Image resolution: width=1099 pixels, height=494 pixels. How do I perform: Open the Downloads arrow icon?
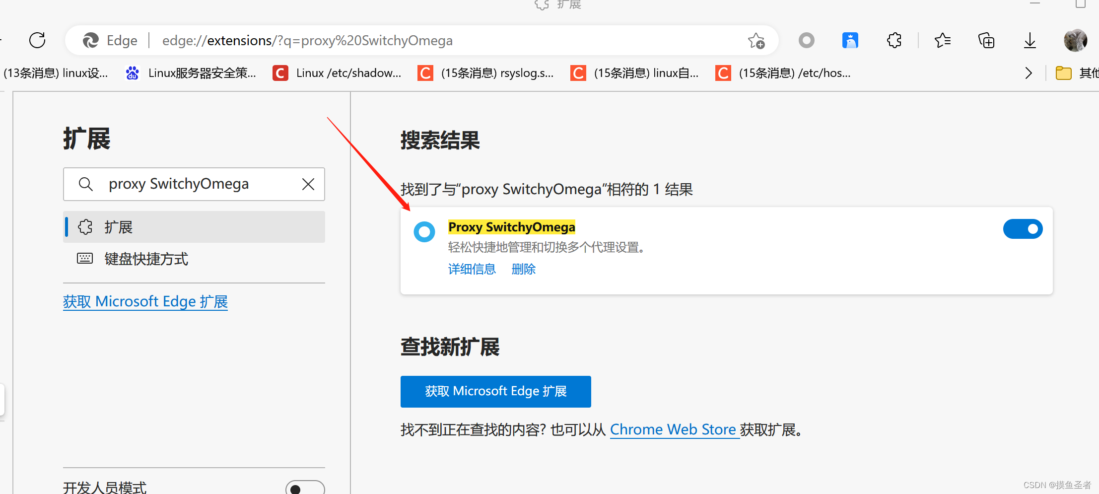(1030, 40)
